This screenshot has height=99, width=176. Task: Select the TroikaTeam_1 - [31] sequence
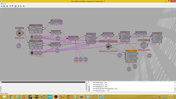[101, 87]
